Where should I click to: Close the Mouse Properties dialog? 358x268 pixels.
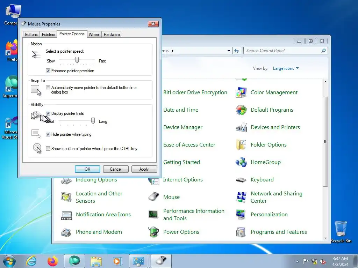click(153, 24)
